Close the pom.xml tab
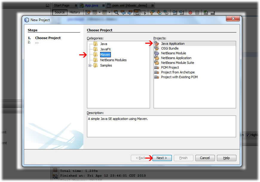 [152, 6]
